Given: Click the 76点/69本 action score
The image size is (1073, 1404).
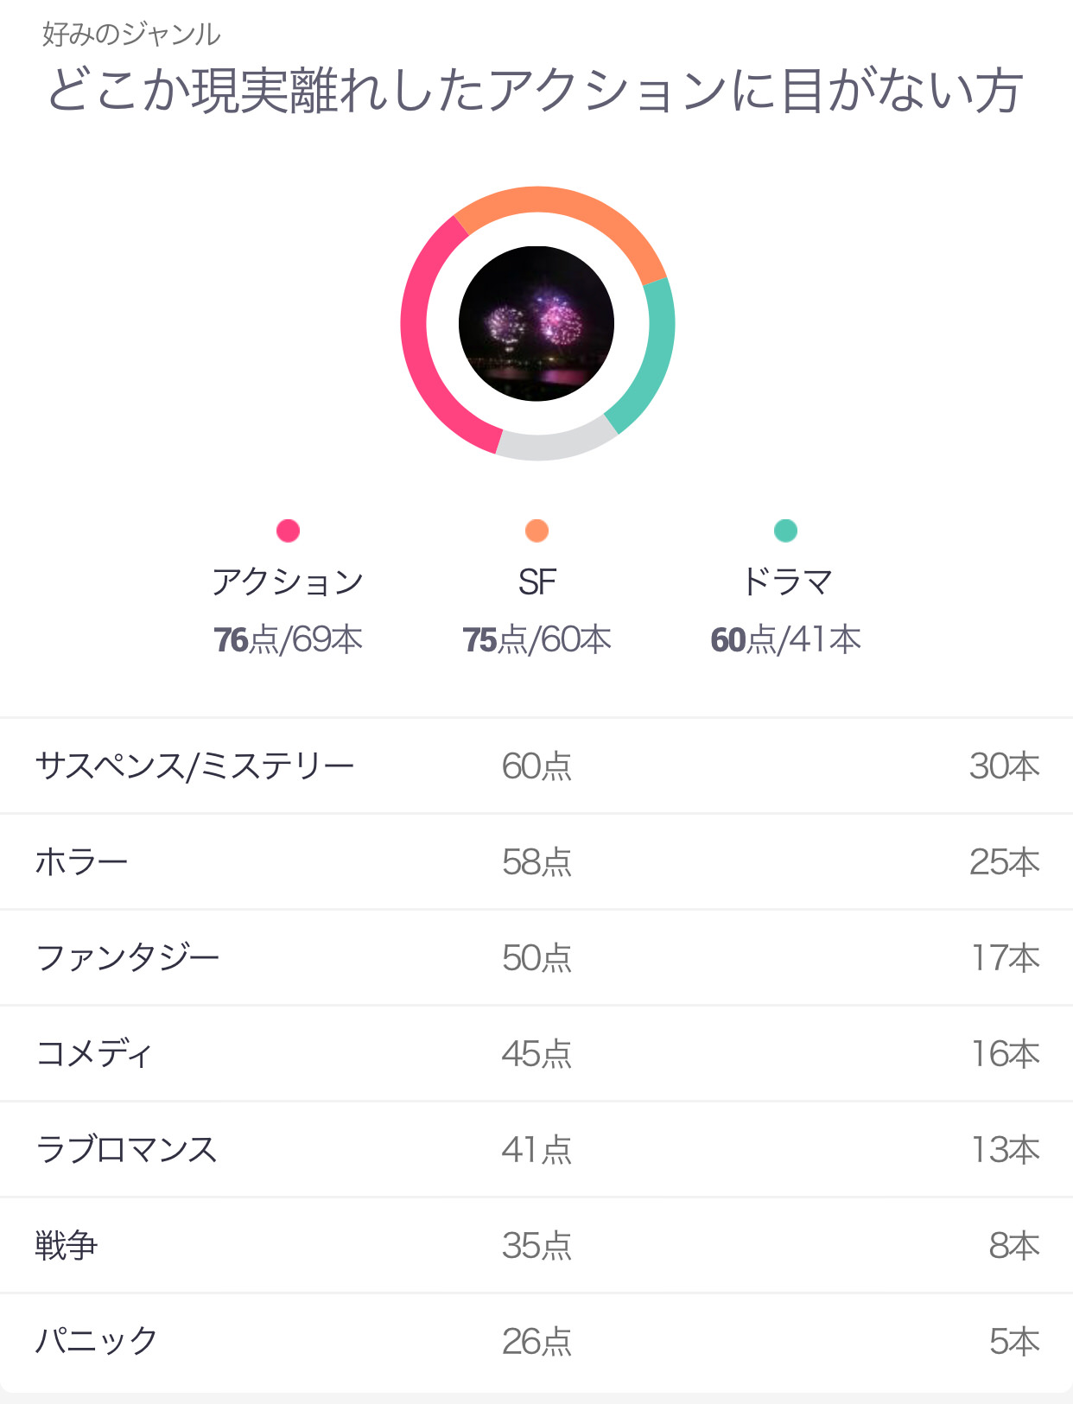Looking at the screenshot, I should (x=288, y=639).
